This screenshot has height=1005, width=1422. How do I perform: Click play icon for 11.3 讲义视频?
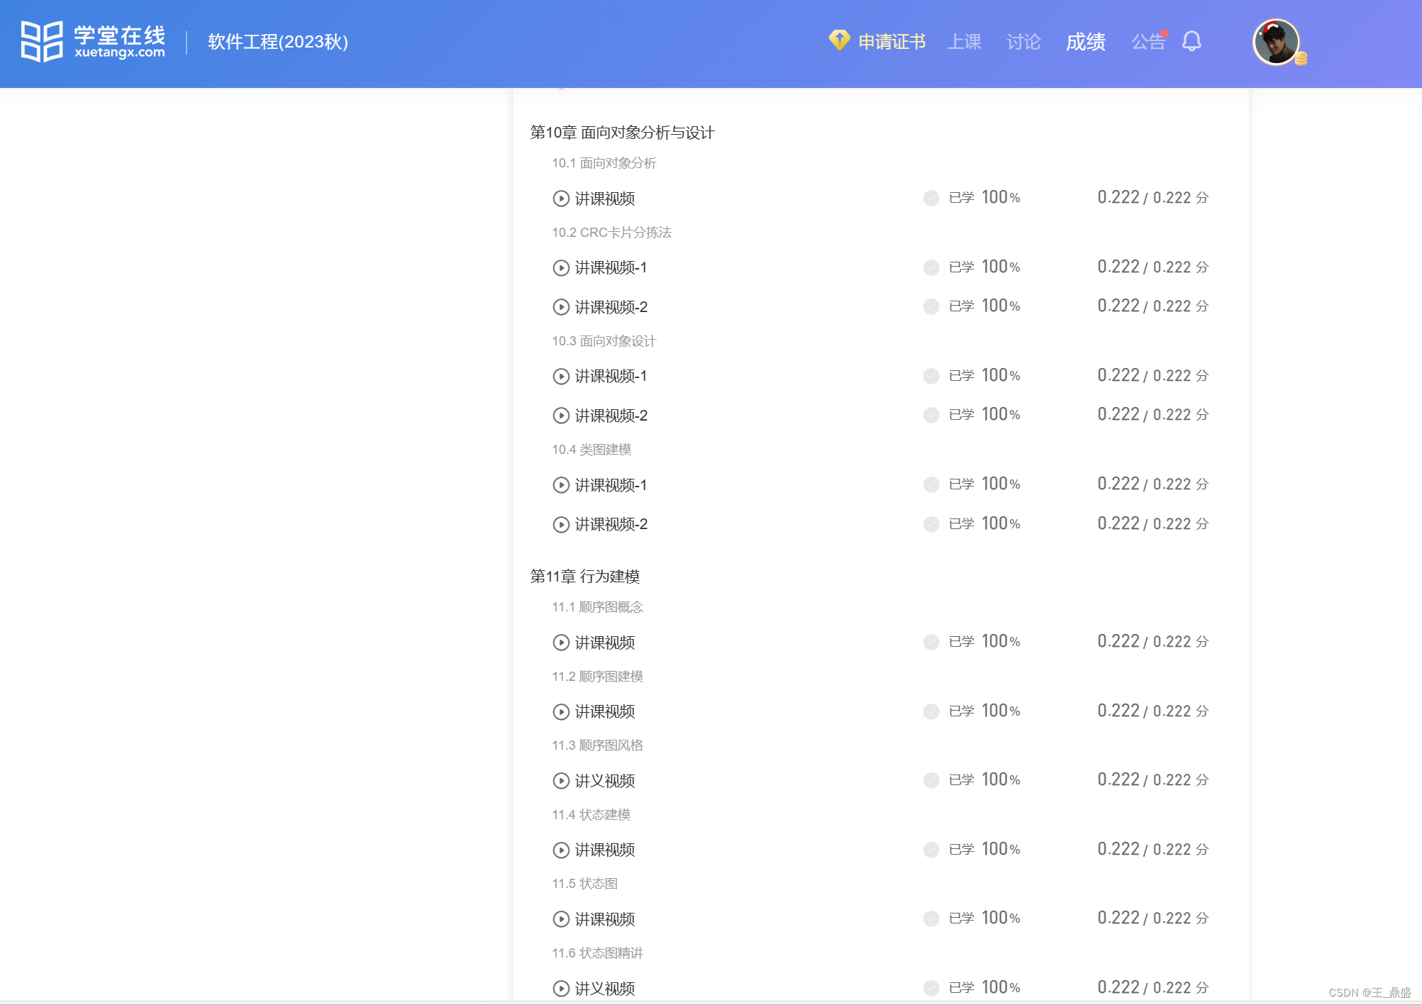[561, 781]
